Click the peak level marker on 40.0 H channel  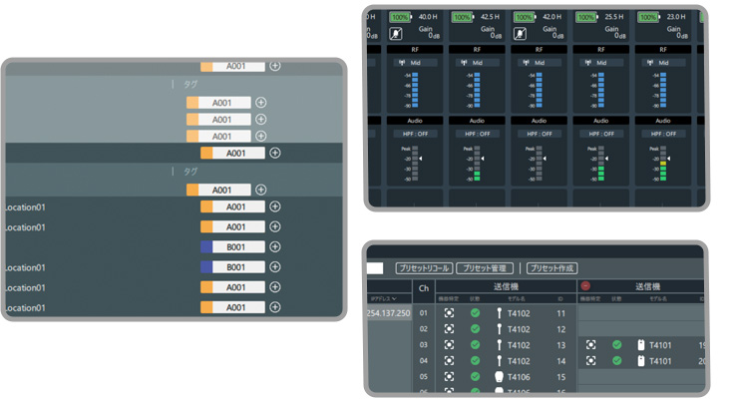coord(421,159)
